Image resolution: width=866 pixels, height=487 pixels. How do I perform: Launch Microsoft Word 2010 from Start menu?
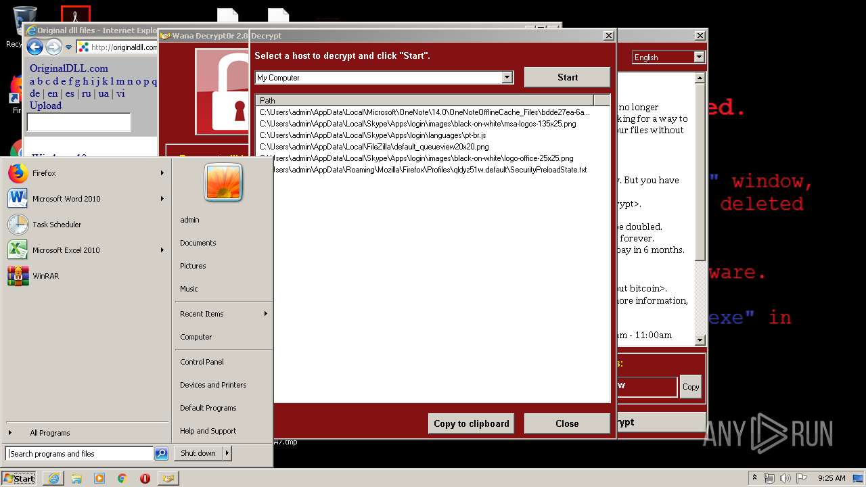(85, 199)
